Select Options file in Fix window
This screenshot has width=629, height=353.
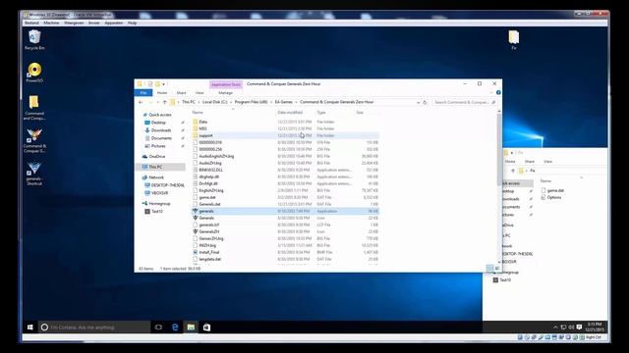554,197
